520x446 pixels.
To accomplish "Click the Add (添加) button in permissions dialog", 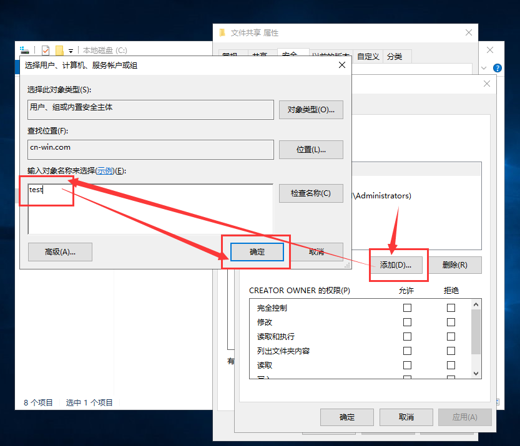I will pos(396,265).
